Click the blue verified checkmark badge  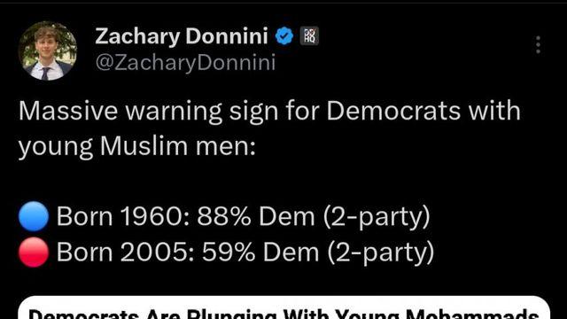(284, 36)
